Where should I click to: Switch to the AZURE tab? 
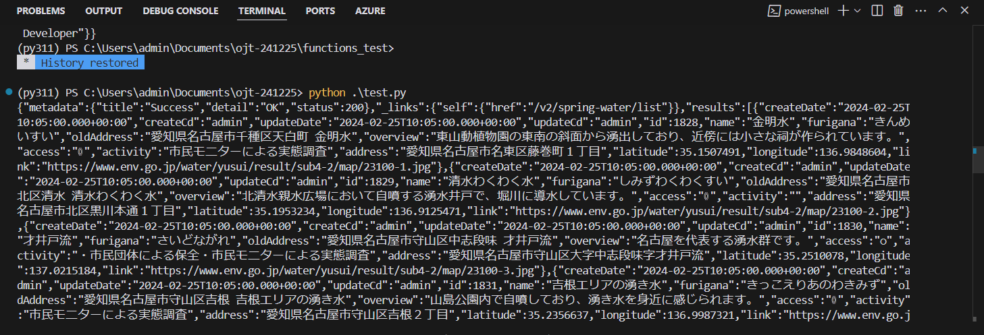click(x=370, y=11)
